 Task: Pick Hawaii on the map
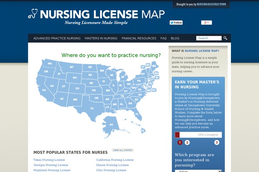pyautogui.click(x=143, y=131)
